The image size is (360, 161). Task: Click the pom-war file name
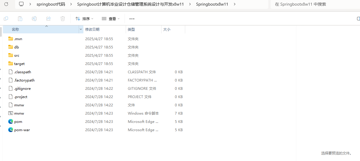click(22, 130)
